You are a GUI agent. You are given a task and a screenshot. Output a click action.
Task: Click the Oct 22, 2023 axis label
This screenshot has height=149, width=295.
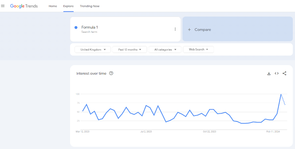[x=209, y=132]
